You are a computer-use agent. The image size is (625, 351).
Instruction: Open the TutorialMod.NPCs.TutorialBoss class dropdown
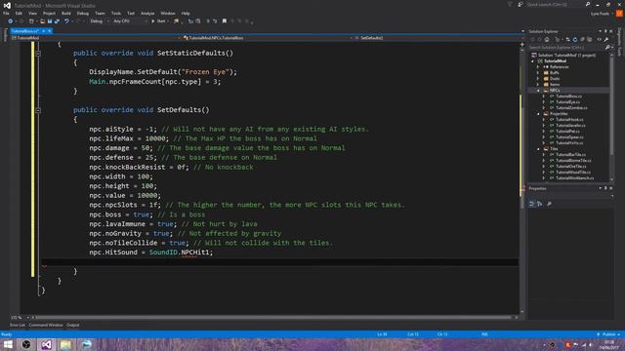click(268, 38)
